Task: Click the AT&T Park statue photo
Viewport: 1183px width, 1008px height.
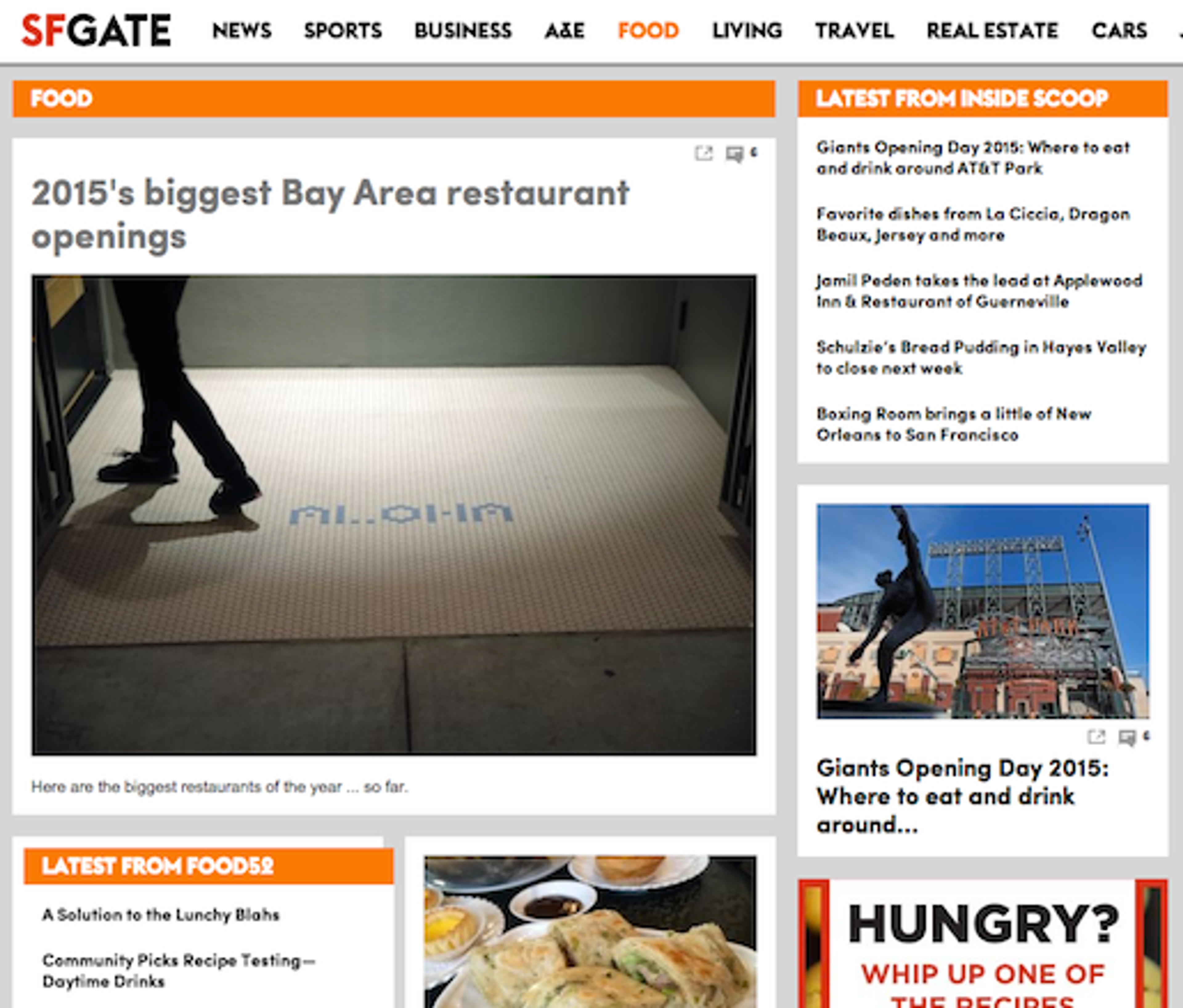Action: coord(982,611)
